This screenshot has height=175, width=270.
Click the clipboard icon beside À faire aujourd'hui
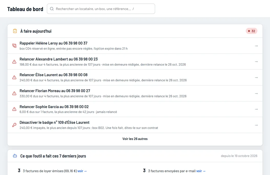point(15,31)
